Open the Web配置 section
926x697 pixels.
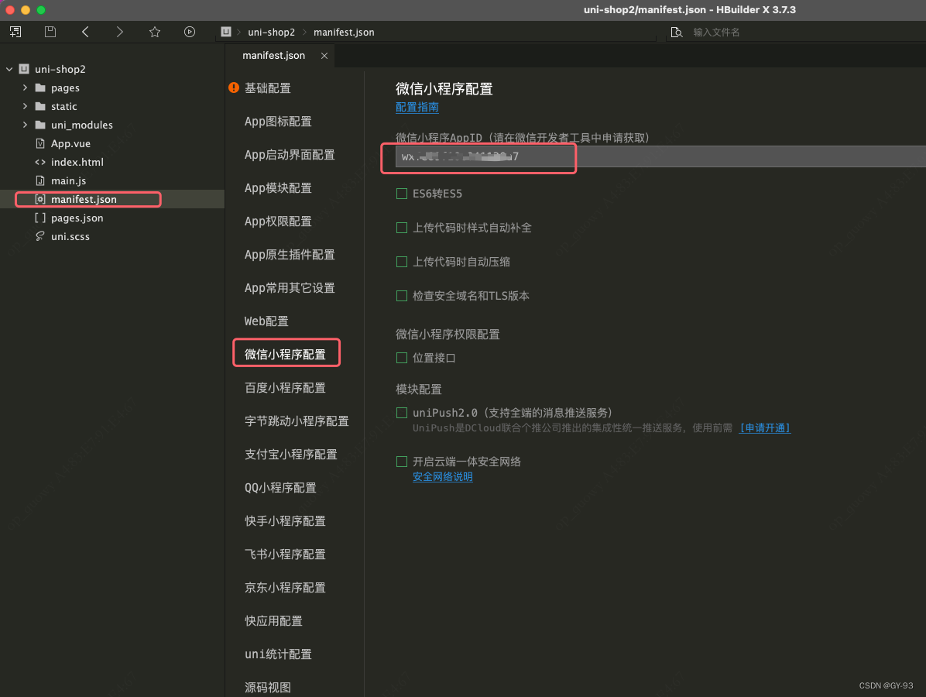(266, 321)
